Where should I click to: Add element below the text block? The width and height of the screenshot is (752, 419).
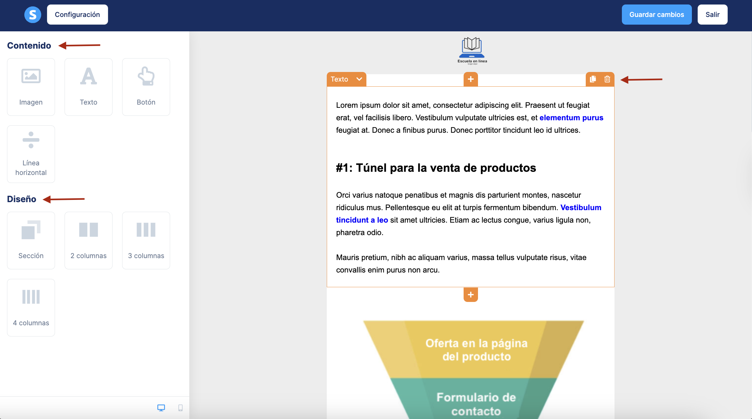[471, 295]
